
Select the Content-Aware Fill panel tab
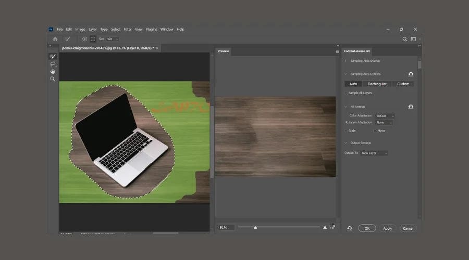tap(356, 51)
